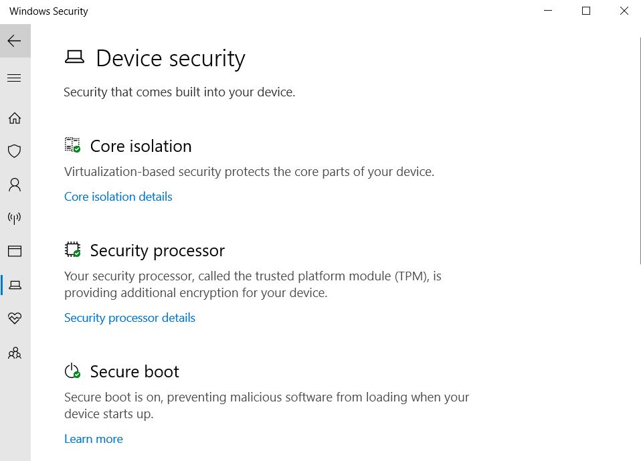Open Firewall & network protection antenna icon
Image resolution: width=641 pixels, height=461 pixels.
tap(15, 218)
